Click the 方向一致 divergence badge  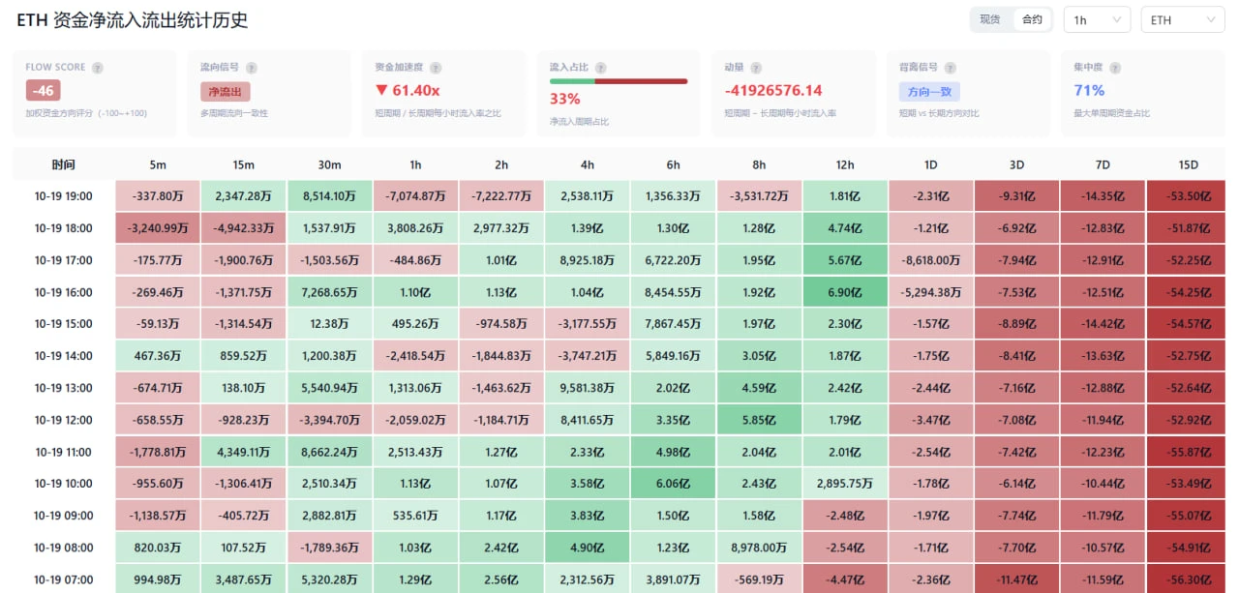(x=929, y=92)
